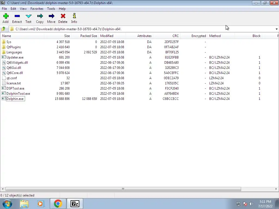Sort by the Name column header
Viewport: 279px width, 209px height.
(x=22, y=36)
